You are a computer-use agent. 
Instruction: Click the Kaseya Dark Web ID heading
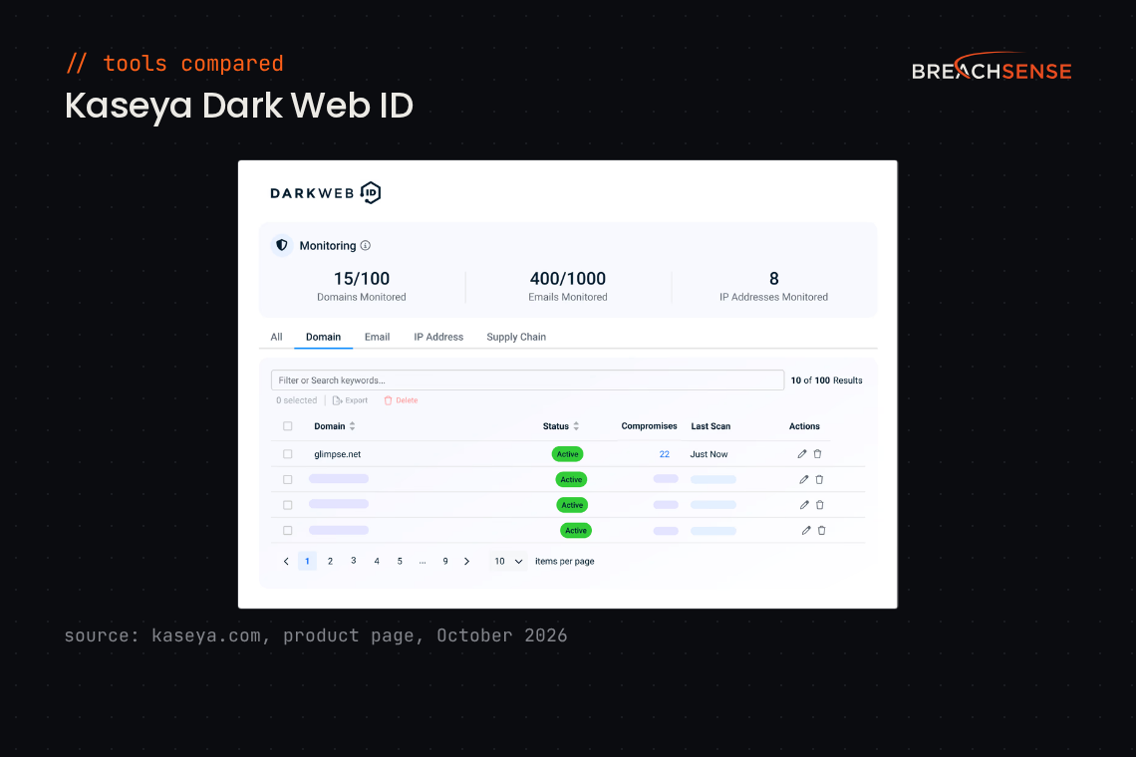(239, 106)
